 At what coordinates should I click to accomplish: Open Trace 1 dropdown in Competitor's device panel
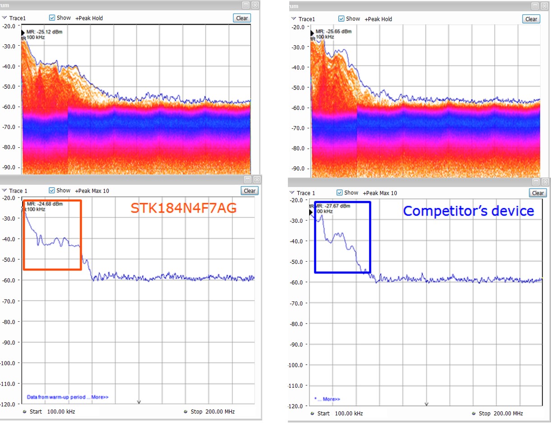click(x=292, y=193)
